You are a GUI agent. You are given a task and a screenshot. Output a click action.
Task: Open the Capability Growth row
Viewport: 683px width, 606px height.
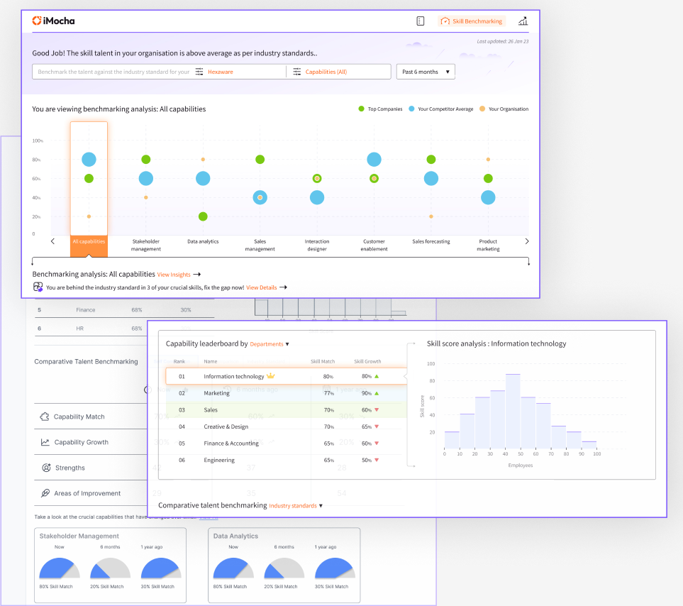click(91, 442)
